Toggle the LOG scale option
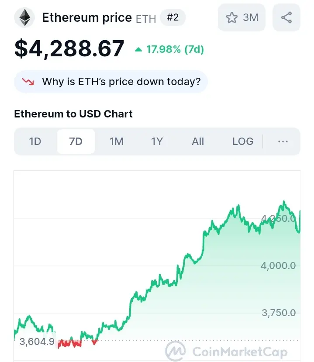Screen dimensions: 314x362 point(243,141)
